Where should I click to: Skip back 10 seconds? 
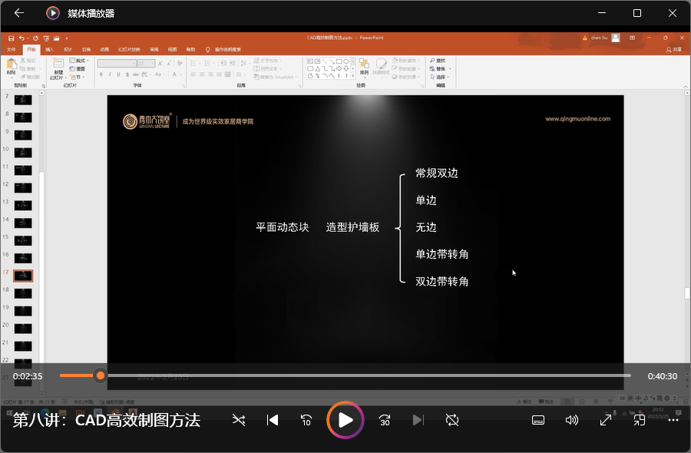coord(306,420)
